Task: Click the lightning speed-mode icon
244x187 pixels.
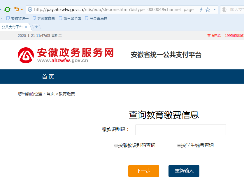Action: [x=201, y=10]
